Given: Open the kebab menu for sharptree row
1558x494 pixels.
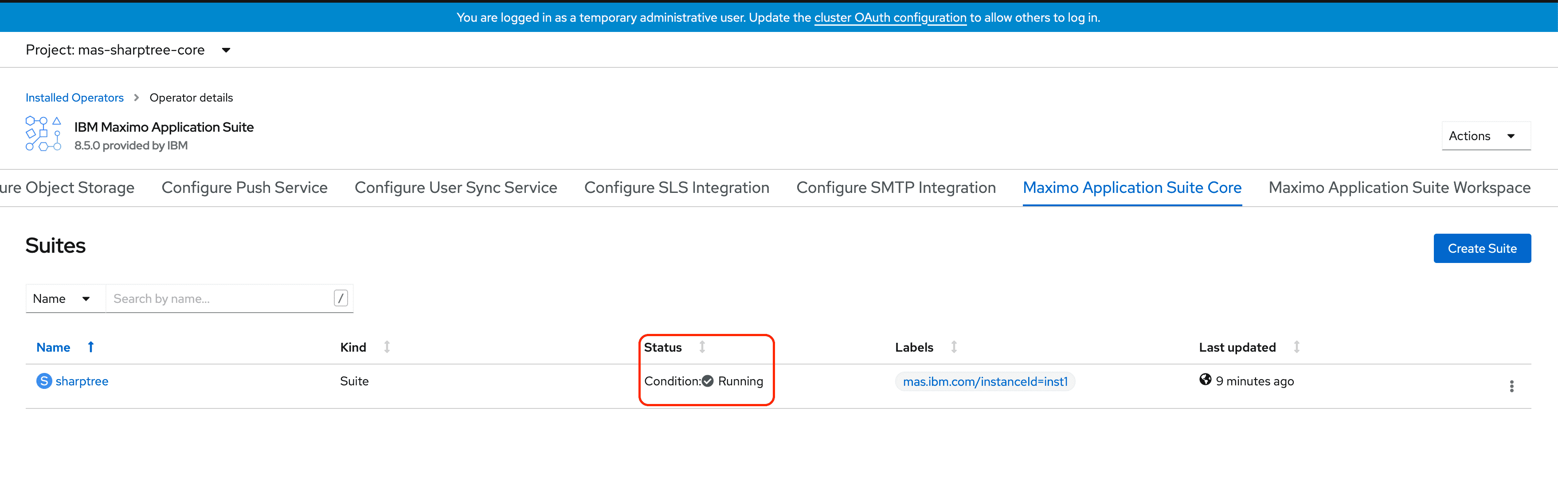Looking at the screenshot, I should (1511, 386).
